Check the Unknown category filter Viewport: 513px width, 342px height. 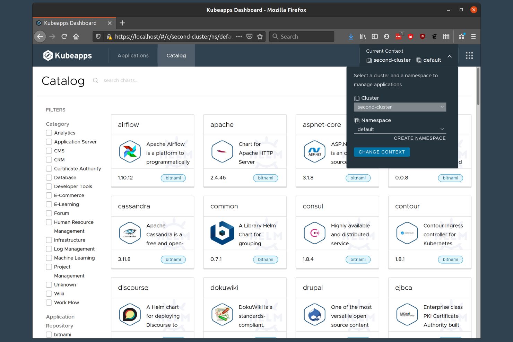[49, 284]
